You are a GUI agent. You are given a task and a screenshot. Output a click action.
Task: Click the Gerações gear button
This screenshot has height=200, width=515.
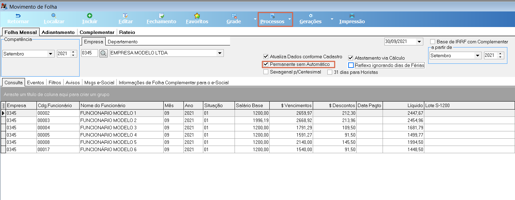pyautogui.click(x=310, y=19)
